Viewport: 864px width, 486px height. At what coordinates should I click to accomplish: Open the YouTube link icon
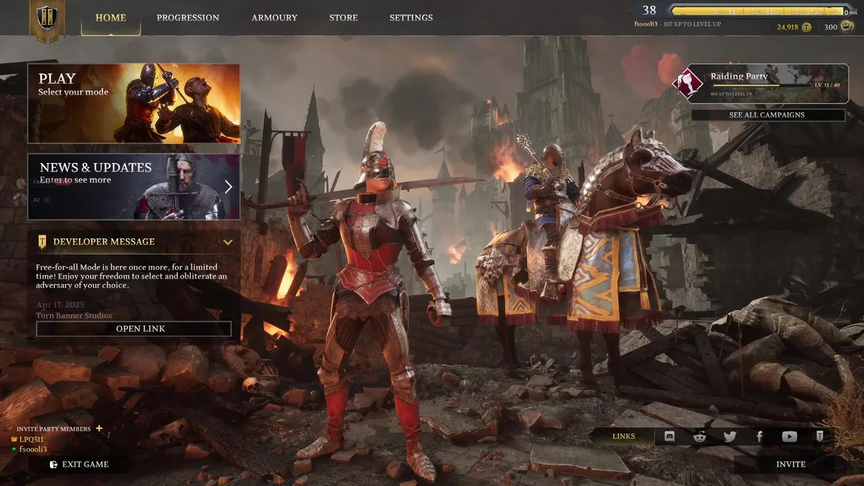[789, 437]
